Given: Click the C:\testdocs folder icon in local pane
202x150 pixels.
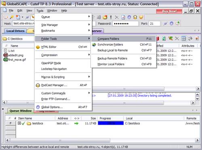Looking at the screenshot, I should point(5,39).
